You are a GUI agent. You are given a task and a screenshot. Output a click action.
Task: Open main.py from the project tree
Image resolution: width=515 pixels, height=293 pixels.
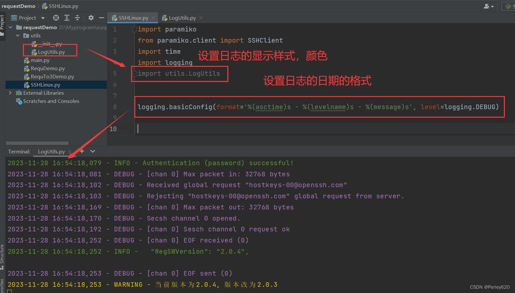pos(40,60)
